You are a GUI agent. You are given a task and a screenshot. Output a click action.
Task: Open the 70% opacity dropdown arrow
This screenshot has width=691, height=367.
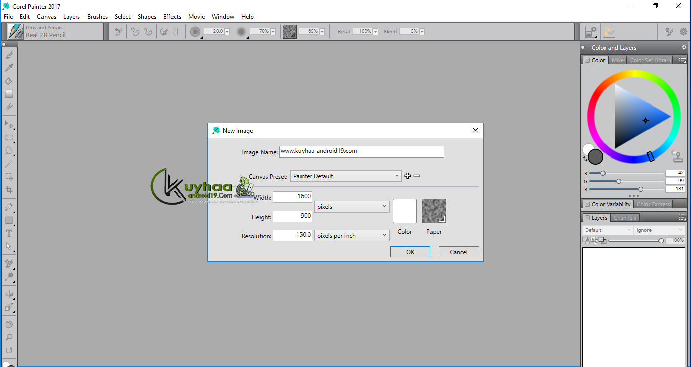(x=273, y=32)
